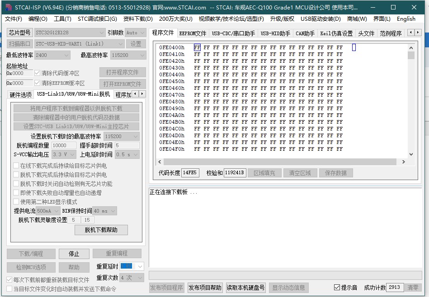Click the STCAI-ISP app icon in title bar
Image resolution: width=429 pixels, height=297 pixels.
(9, 7)
